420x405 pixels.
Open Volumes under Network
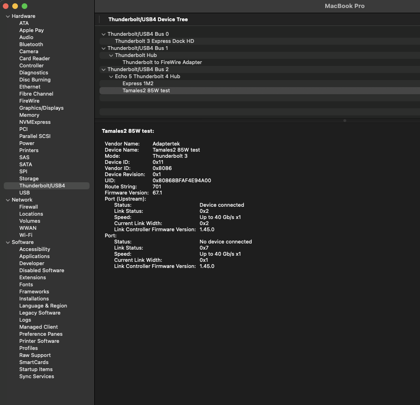(x=30, y=221)
